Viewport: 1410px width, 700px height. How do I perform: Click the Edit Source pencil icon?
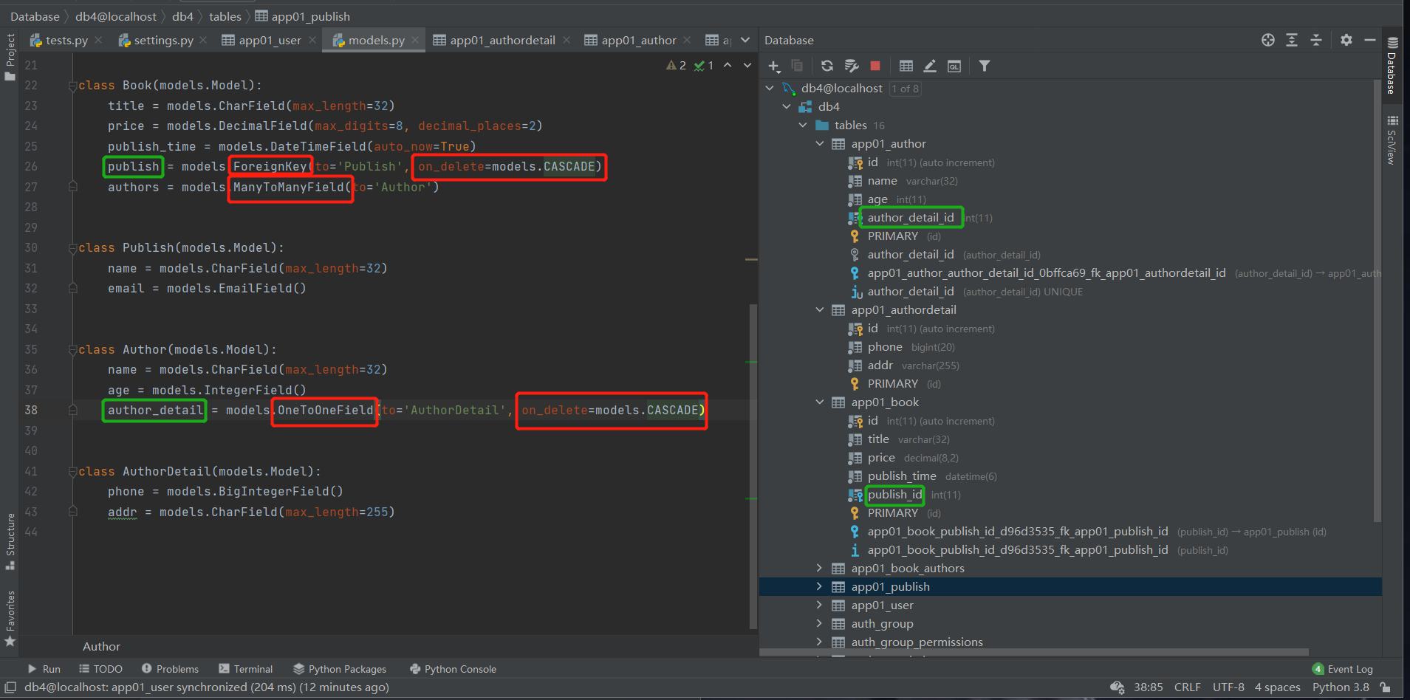coord(930,66)
